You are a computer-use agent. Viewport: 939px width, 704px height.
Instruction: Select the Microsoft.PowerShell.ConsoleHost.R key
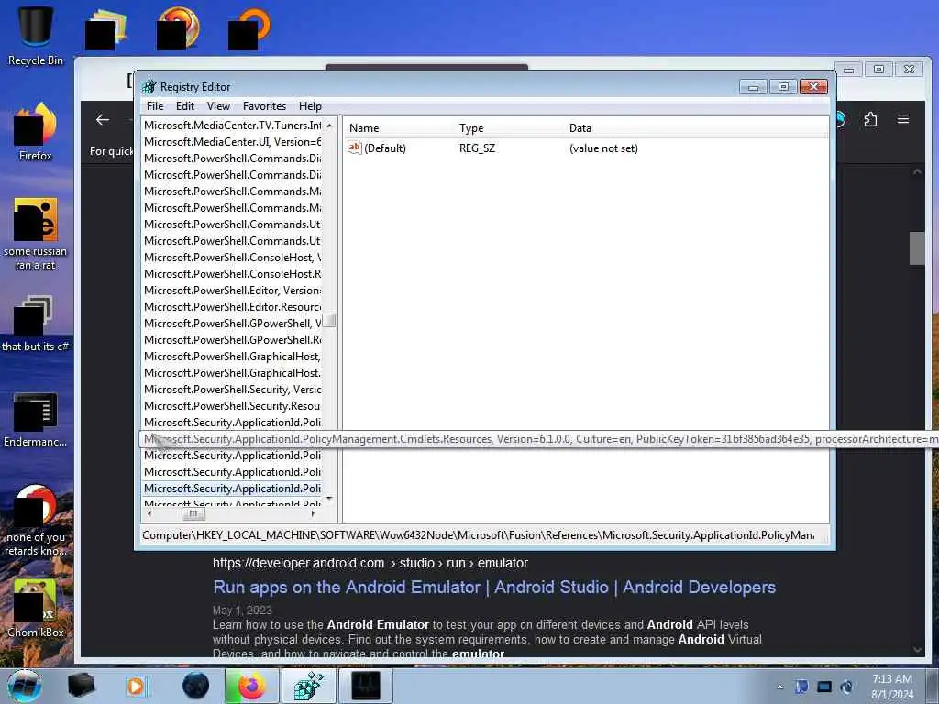pyautogui.click(x=232, y=273)
